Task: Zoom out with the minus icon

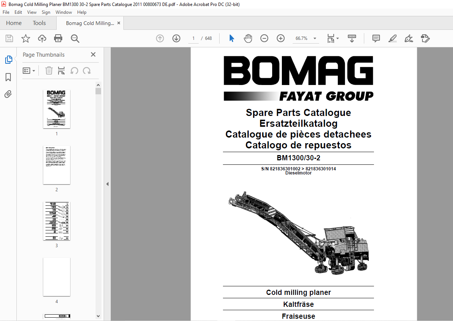Action: (x=264, y=38)
